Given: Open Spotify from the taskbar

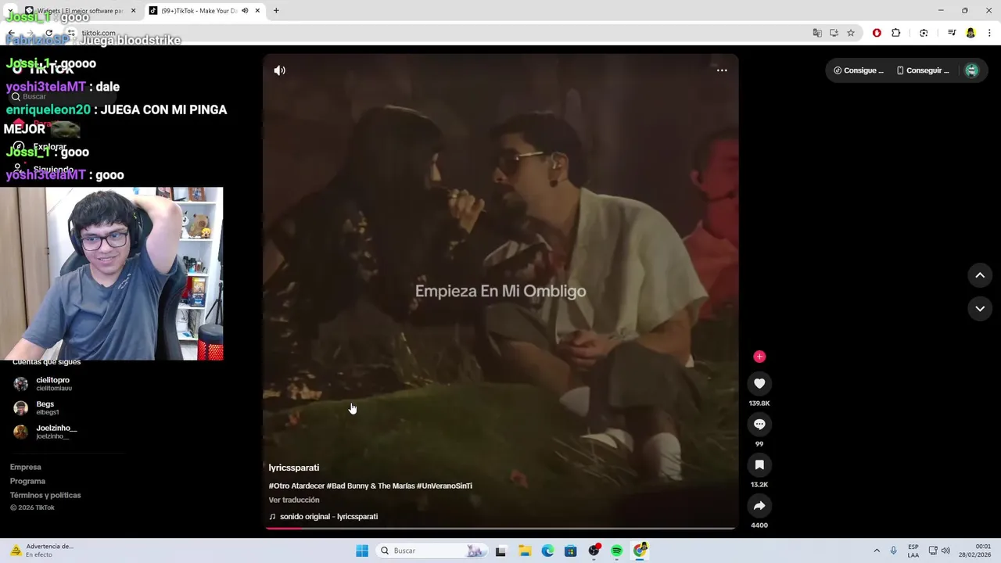Looking at the screenshot, I should click(617, 550).
